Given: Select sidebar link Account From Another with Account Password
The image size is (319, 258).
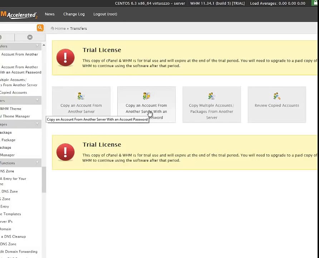Looking at the screenshot, I should point(20,70).
